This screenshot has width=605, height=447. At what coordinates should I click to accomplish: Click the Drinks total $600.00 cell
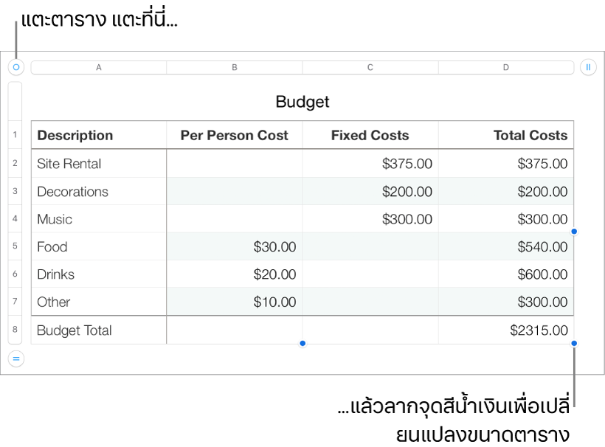pos(506,274)
